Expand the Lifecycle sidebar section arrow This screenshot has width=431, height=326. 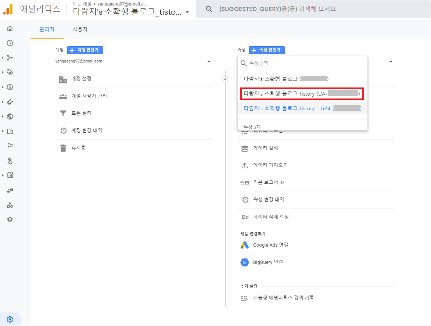click(x=3, y=58)
